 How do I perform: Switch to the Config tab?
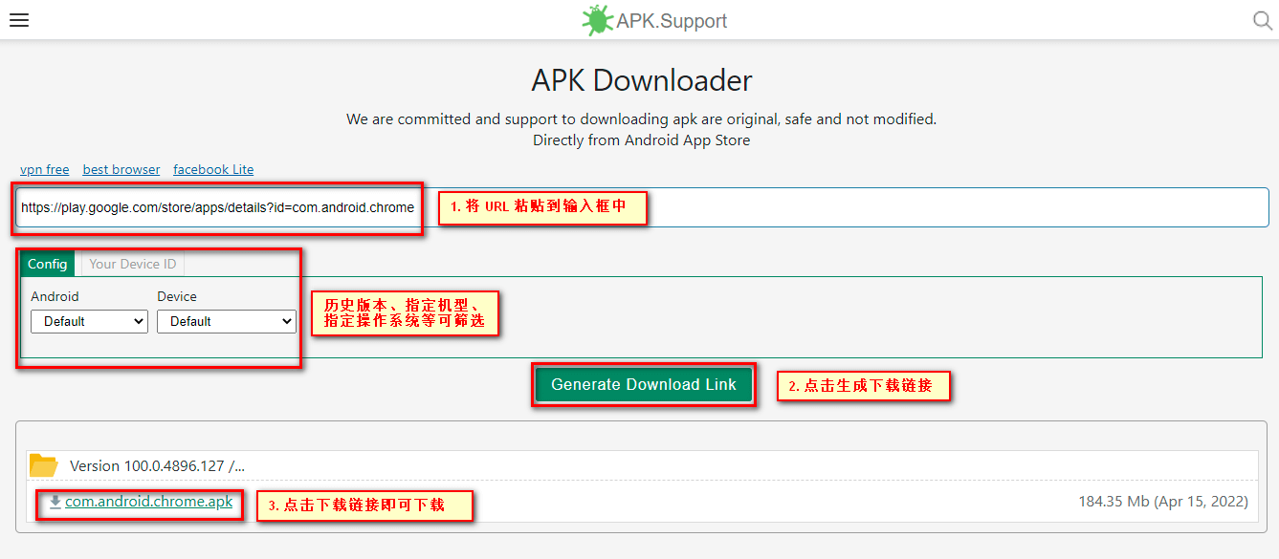coord(47,264)
